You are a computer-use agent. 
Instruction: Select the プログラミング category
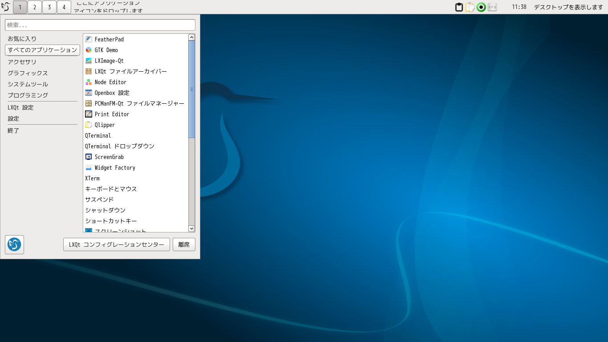tap(28, 95)
